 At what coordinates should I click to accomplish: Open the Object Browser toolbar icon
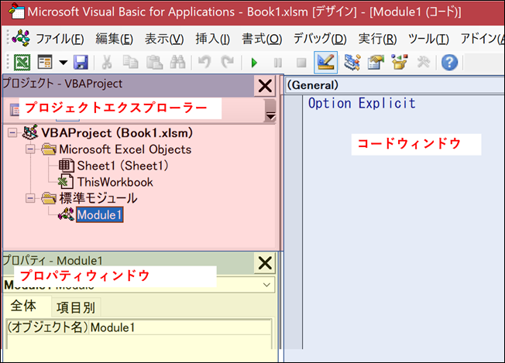click(x=400, y=62)
